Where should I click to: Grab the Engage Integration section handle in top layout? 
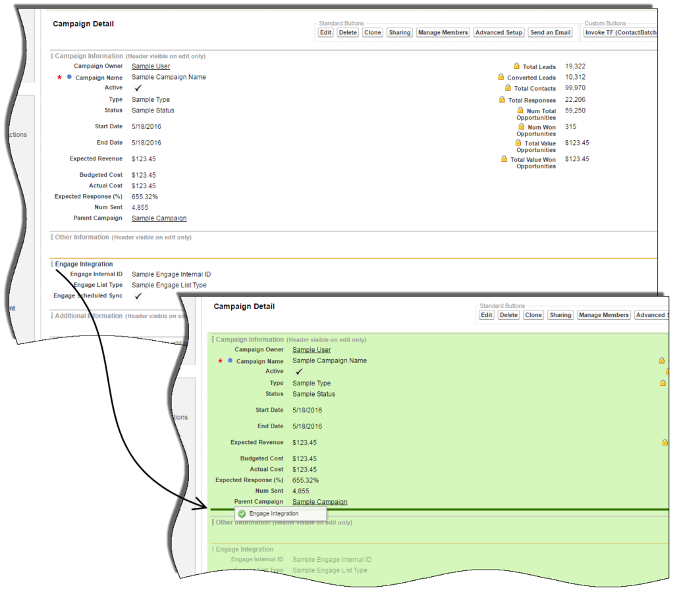point(52,264)
